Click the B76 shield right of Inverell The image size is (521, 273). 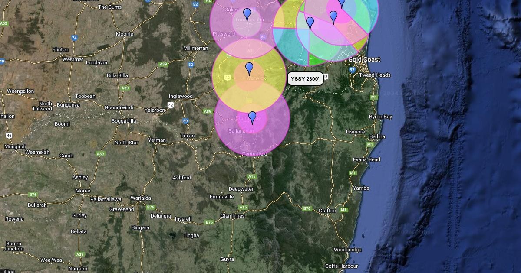pos(209,222)
